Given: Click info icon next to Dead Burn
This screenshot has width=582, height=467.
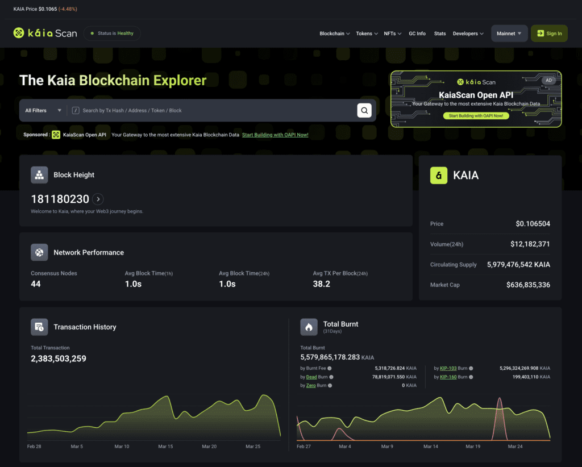Looking at the screenshot, I should click(x=331, y=377).
